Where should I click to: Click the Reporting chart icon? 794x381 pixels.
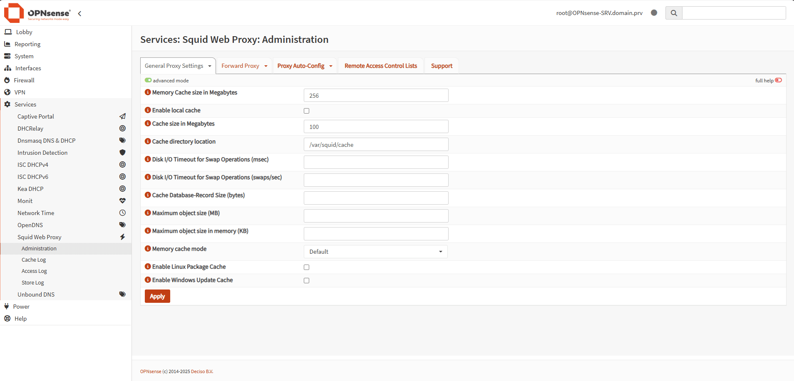pos(7,44)
